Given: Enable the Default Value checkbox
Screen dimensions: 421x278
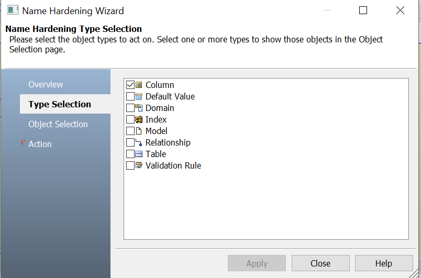Looking at the screenshot, I should (x=130, y=96).
